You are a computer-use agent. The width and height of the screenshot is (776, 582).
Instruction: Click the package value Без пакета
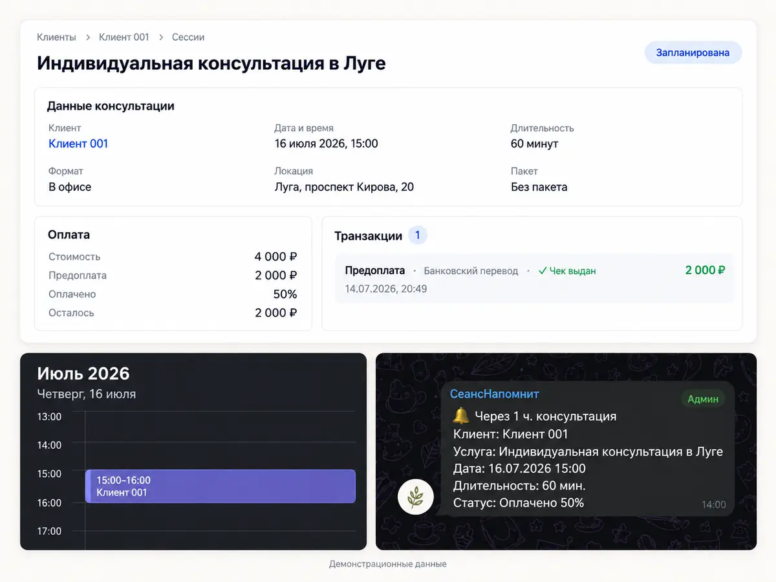point(539,187)
